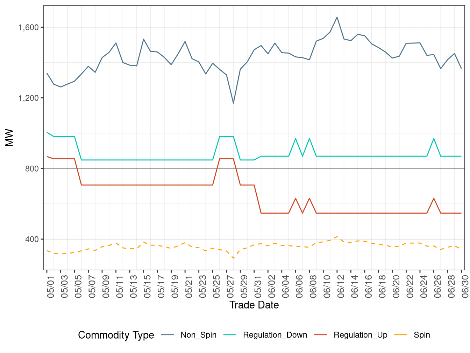Click the "06/06" date tick label
The image size is (470, 353).
pyautogui.click(x=300, y=287)
